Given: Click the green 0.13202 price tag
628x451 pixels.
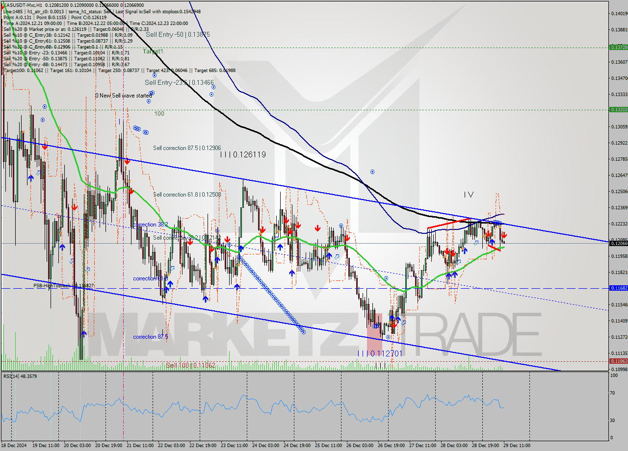Looking at the screenshot, I should coord(618,110).
